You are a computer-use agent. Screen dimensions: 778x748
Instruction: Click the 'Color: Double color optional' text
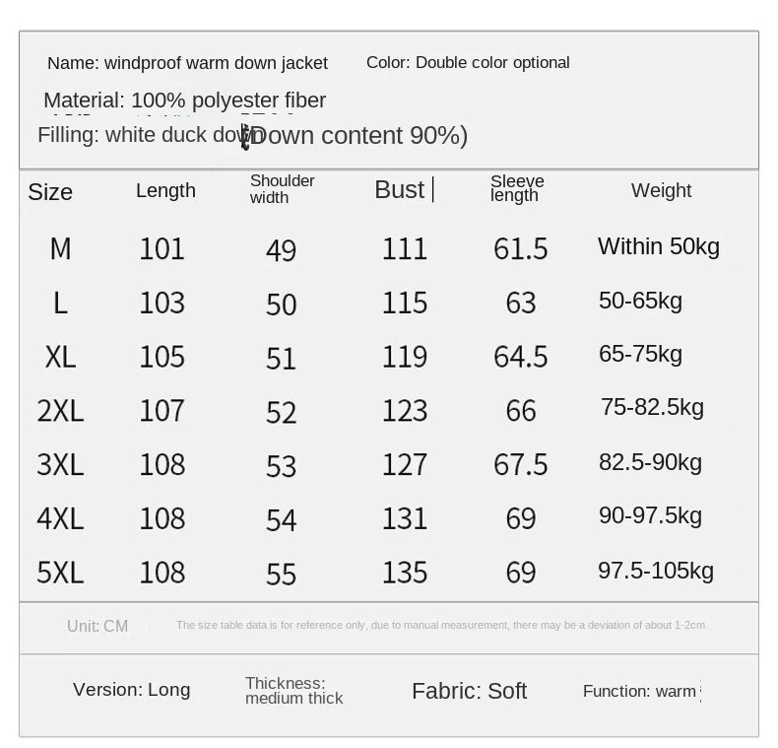(468, 62)
